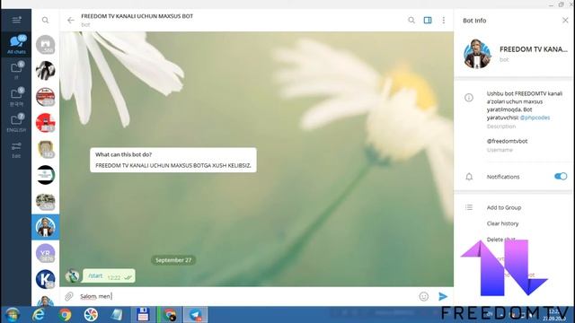The height and width of the screenshot is (323, 575).
Task: Click Clear history
Action: 502,223
